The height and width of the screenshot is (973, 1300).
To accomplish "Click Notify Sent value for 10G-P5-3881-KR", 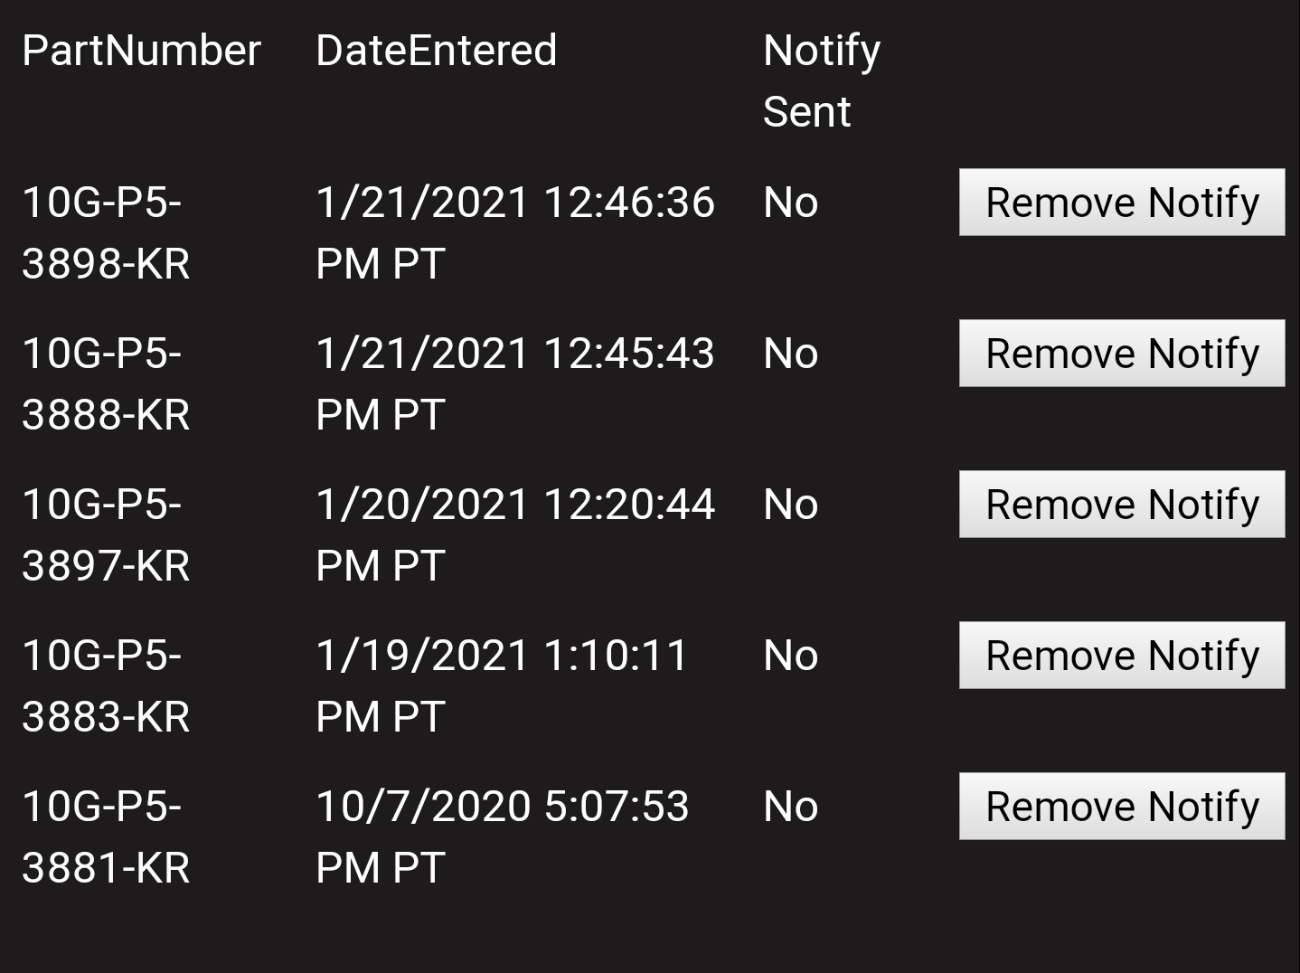I will 790,807.
